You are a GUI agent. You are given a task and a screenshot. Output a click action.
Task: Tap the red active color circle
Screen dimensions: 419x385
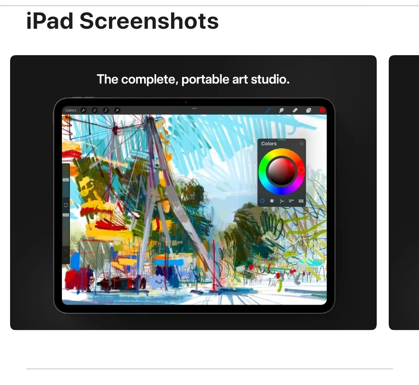[322, 110]
